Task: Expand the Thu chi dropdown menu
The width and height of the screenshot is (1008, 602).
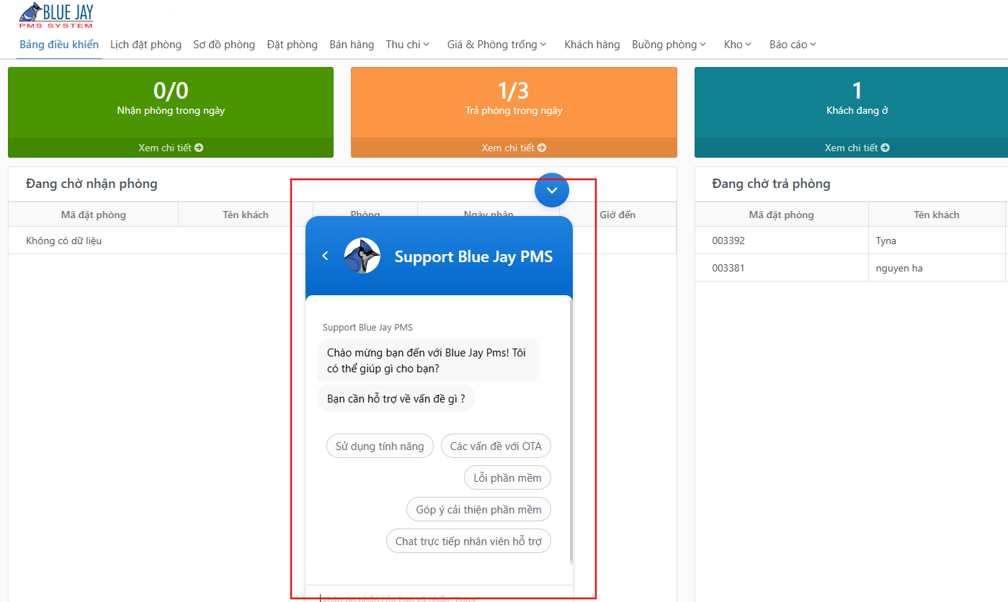Action: click(x=408, y=45)
